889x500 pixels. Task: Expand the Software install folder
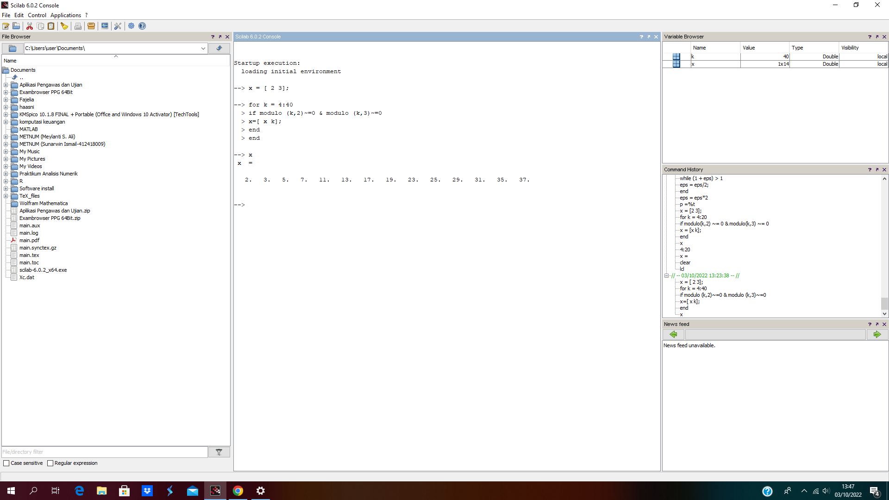coord(6,188)
